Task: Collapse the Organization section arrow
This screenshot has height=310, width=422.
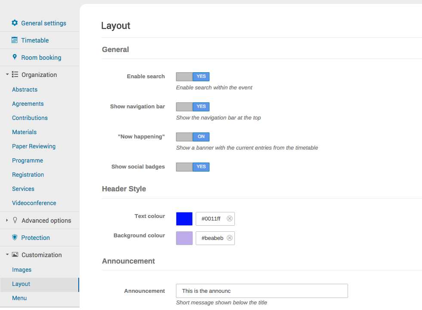Action: point(7,74)
